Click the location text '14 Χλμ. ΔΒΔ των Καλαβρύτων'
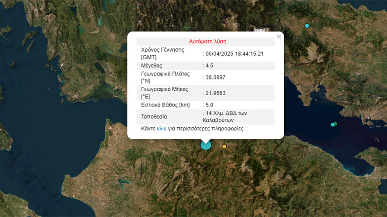Viewport: 387px width, 217px height. click(x=225, y=117)
